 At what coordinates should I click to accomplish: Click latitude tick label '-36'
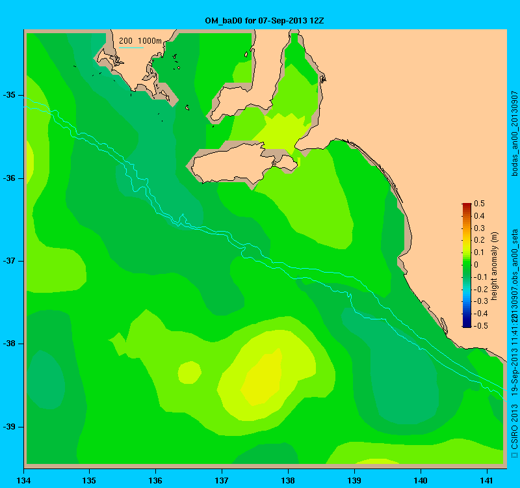point(10,178)
